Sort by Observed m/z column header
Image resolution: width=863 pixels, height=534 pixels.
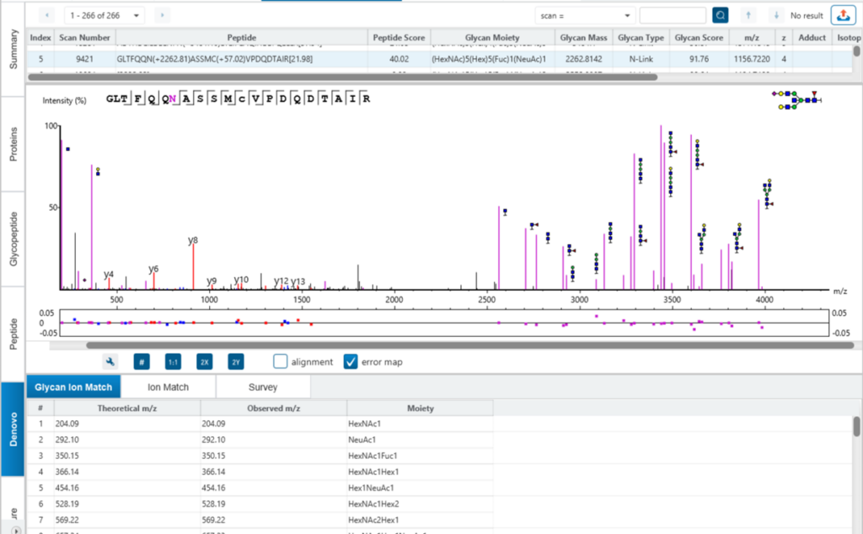(274, 408)
